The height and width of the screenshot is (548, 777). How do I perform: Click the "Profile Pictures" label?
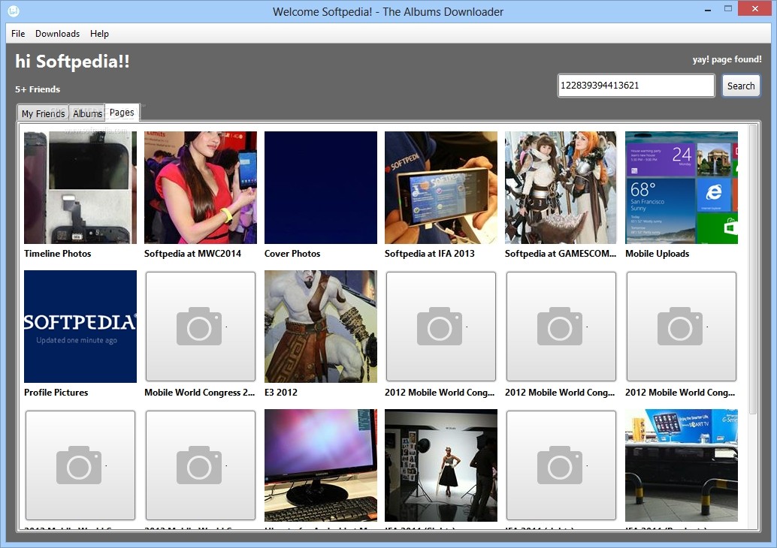pyautogui.click(x=56, y=393)
